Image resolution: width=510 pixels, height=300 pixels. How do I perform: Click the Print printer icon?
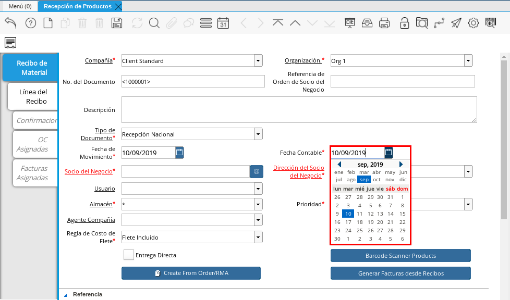[384, 23]
